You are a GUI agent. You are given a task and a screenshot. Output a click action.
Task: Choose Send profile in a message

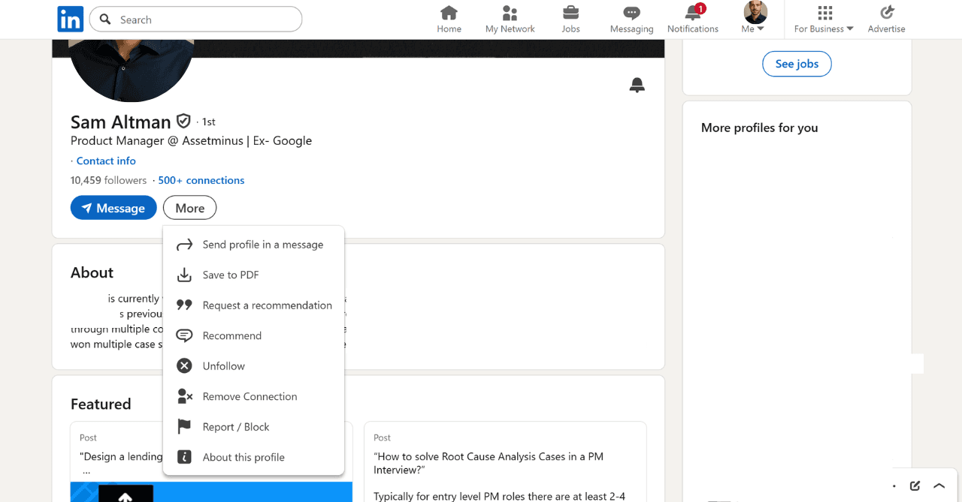coord(262,245)
